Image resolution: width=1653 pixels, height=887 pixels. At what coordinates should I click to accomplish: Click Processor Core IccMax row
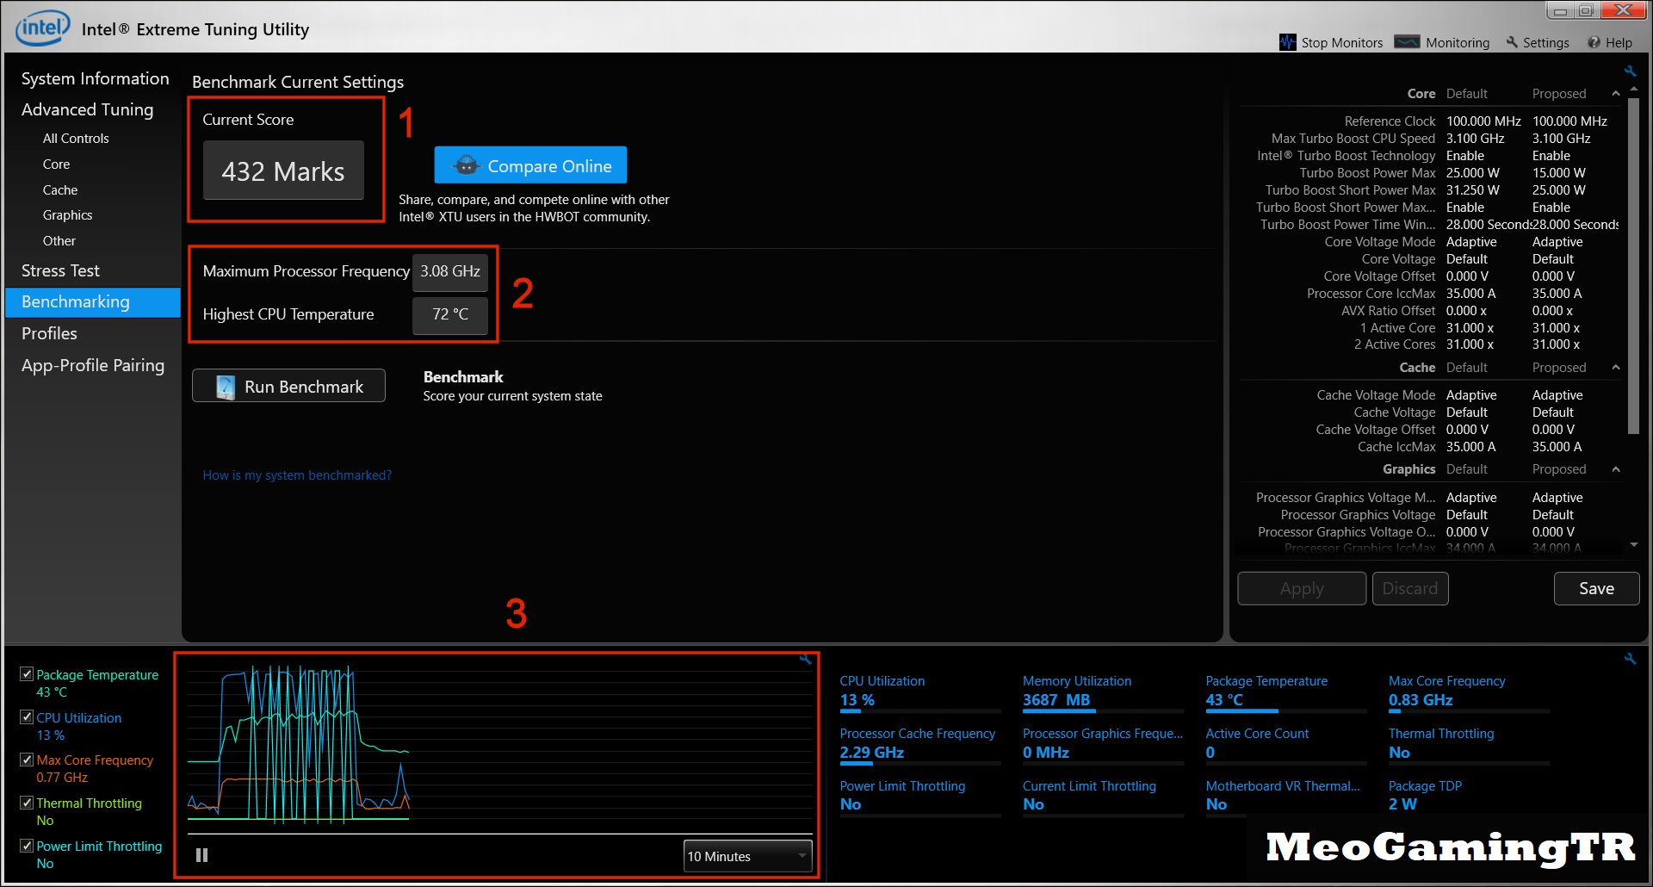pyautogui.click(x=1429, y=294)
